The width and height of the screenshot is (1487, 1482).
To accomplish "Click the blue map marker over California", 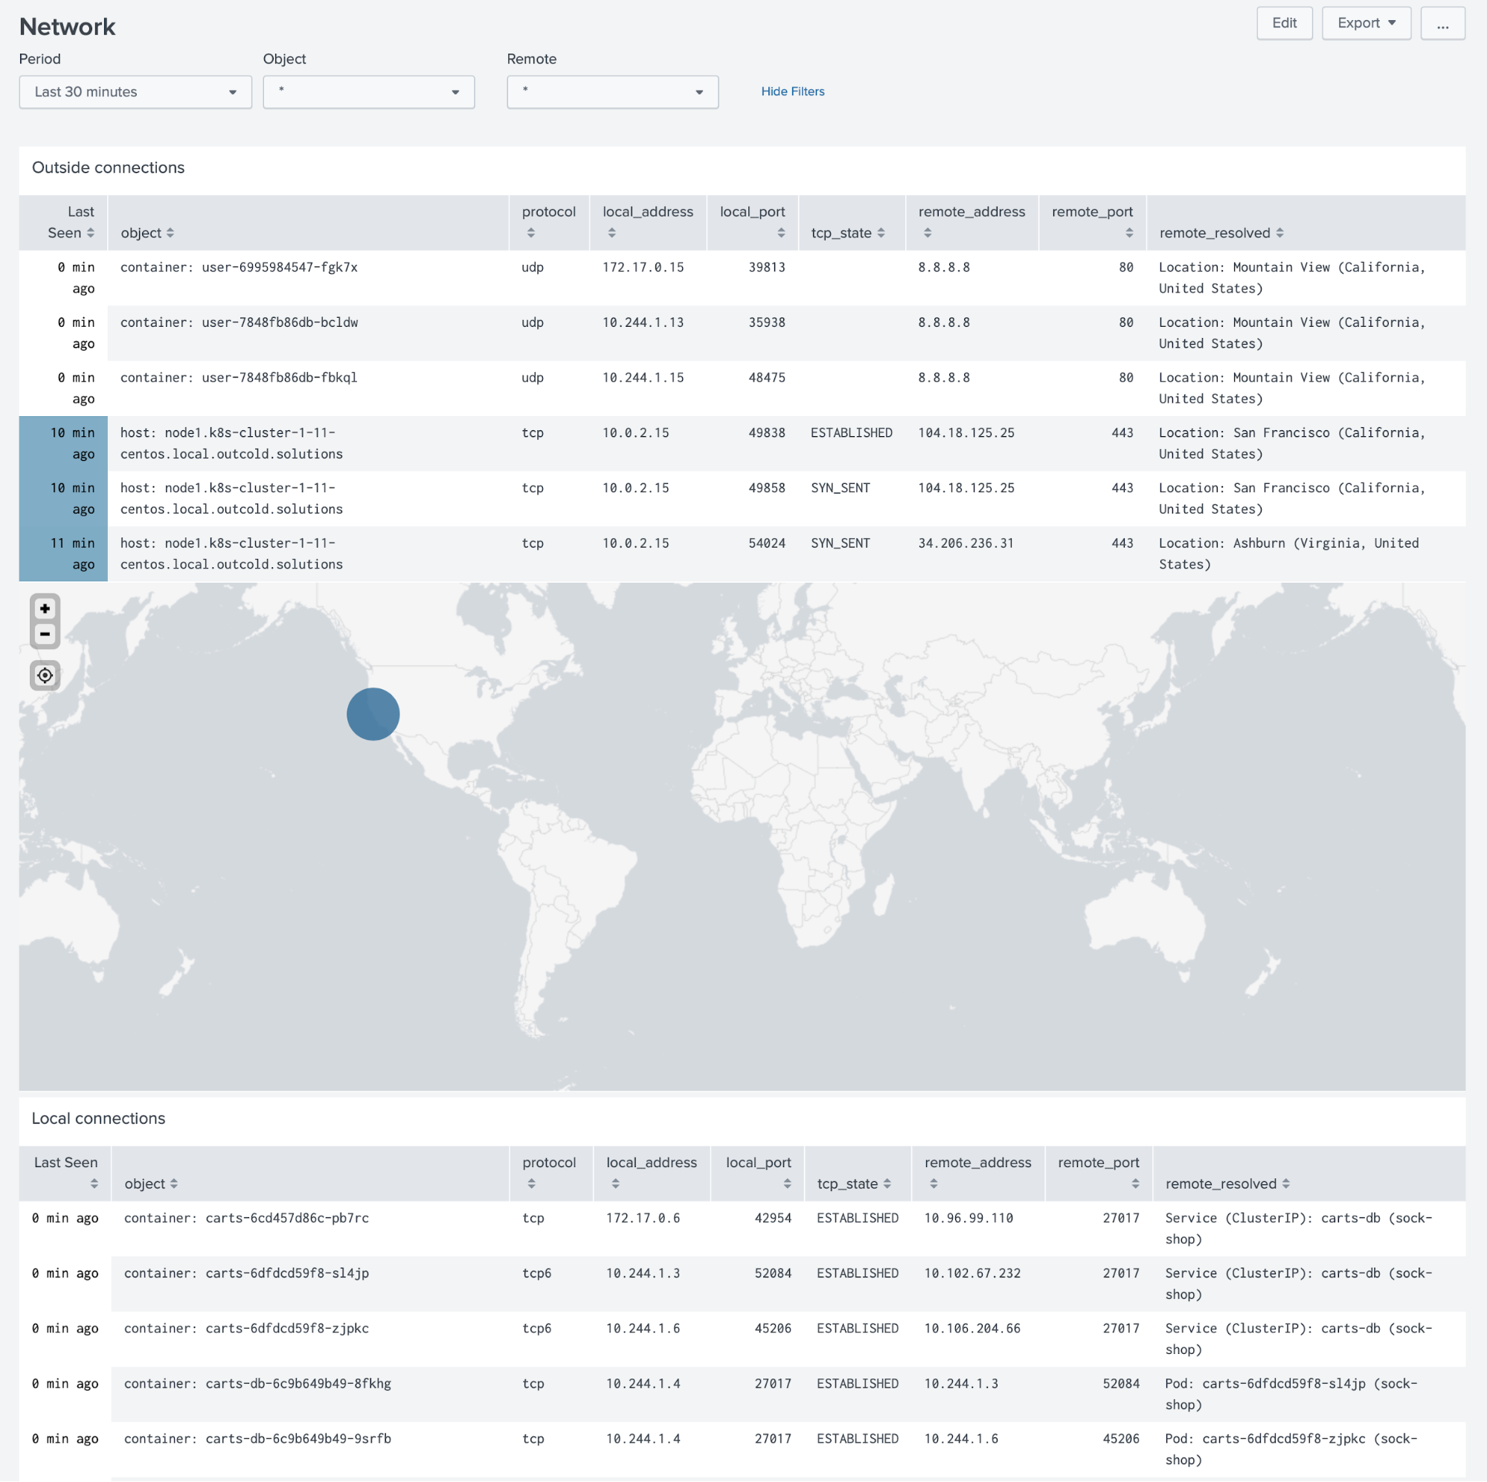I will [373, 714].
